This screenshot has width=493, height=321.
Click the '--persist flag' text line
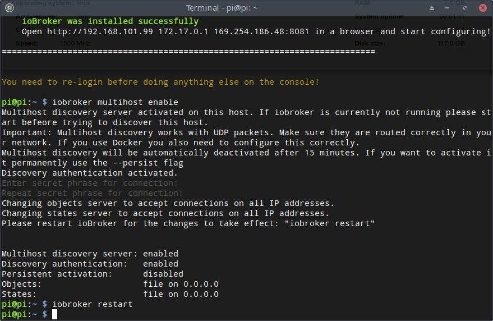(92, 163)
